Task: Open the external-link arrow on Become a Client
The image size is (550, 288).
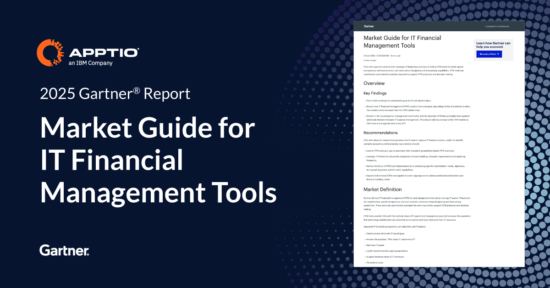Action: 498,54
